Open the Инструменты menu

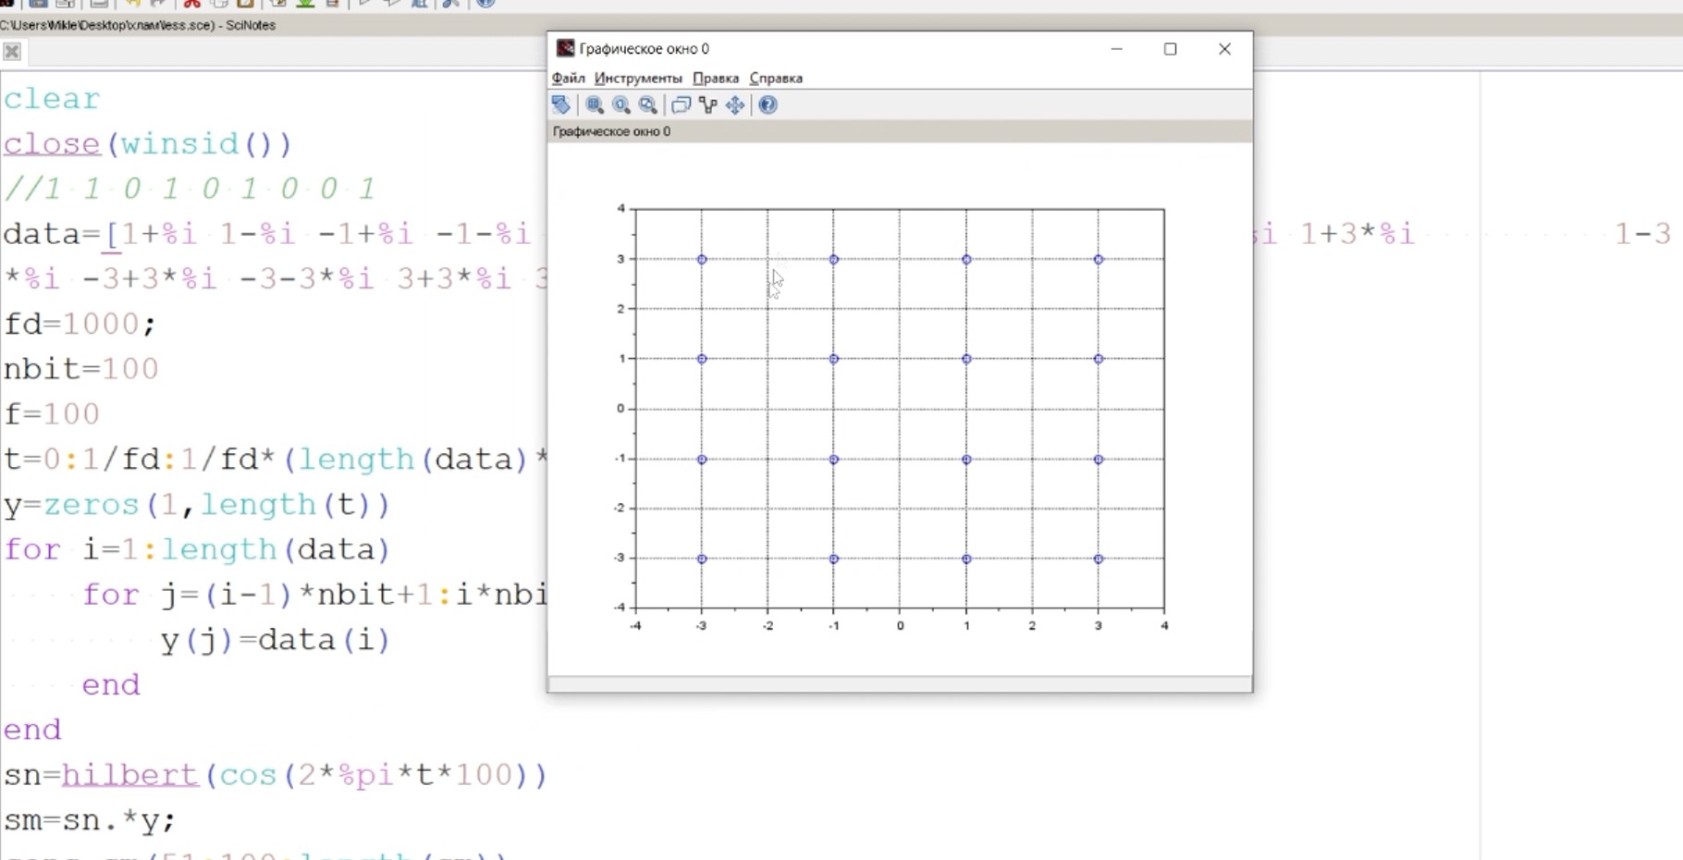[638, 79]
